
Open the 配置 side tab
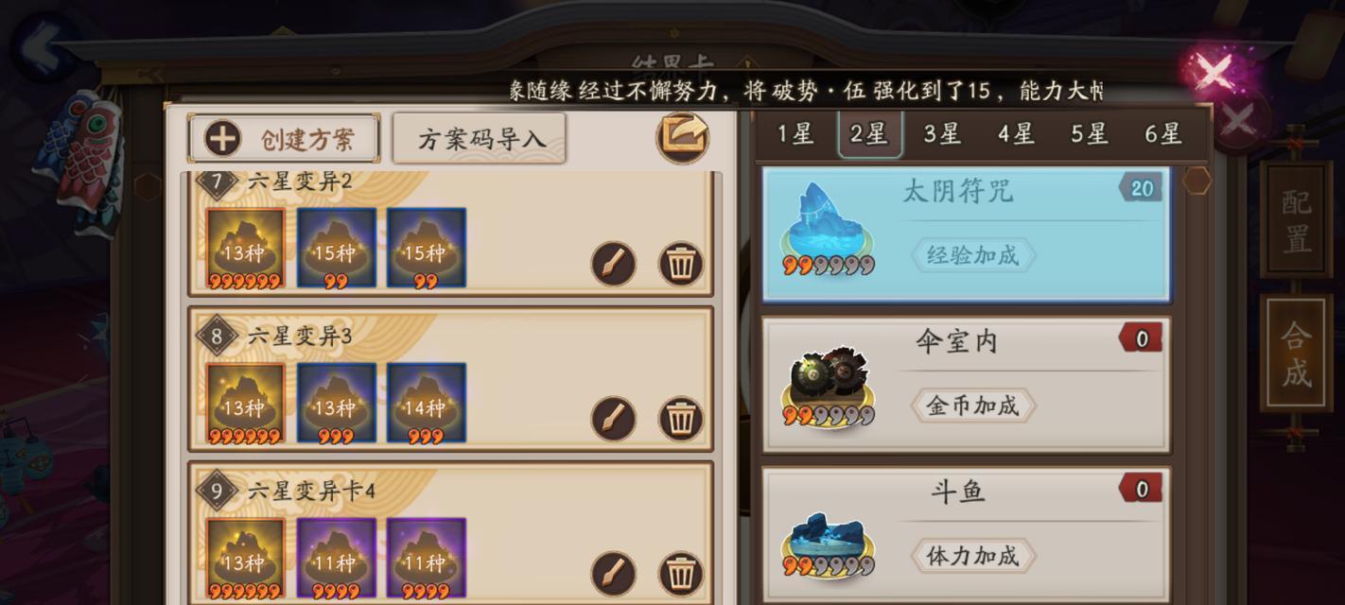[1296, 219]
